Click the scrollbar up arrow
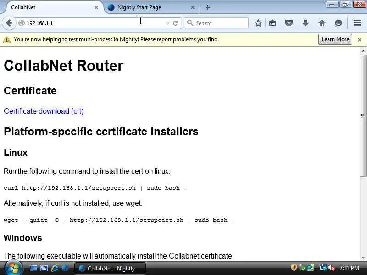The width and height of the screenshot is (367, 275). [363, 50]
